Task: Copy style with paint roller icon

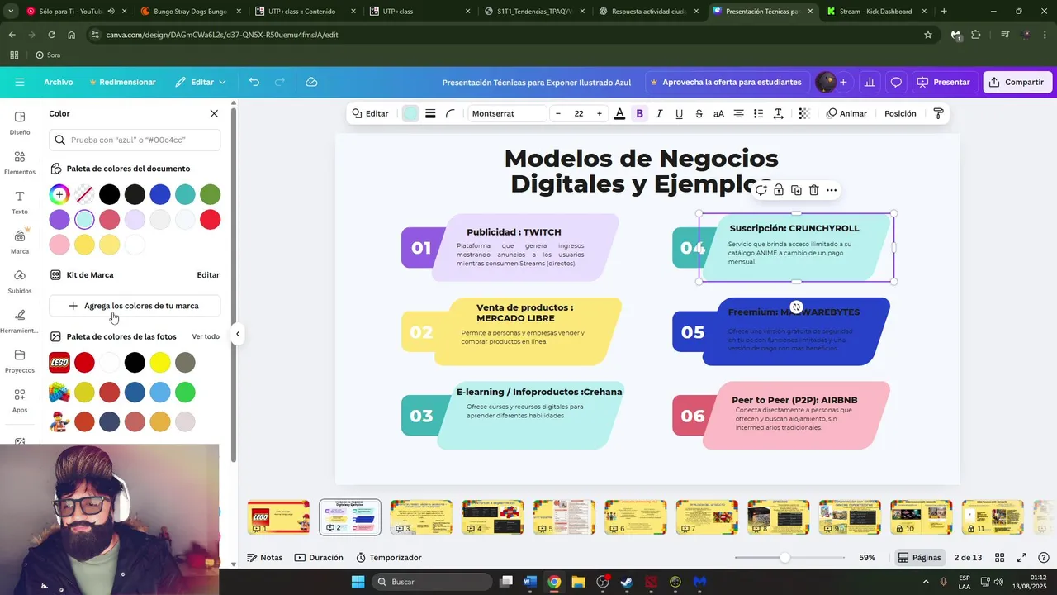Action: [938, 113]
